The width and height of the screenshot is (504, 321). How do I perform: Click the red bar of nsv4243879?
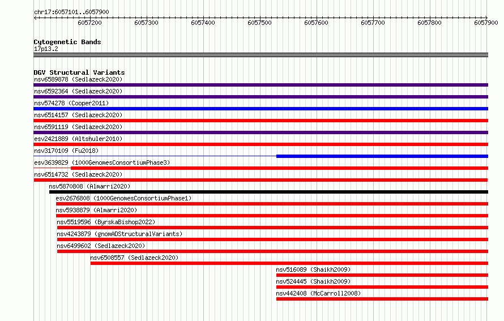click(x=272, y=239)
